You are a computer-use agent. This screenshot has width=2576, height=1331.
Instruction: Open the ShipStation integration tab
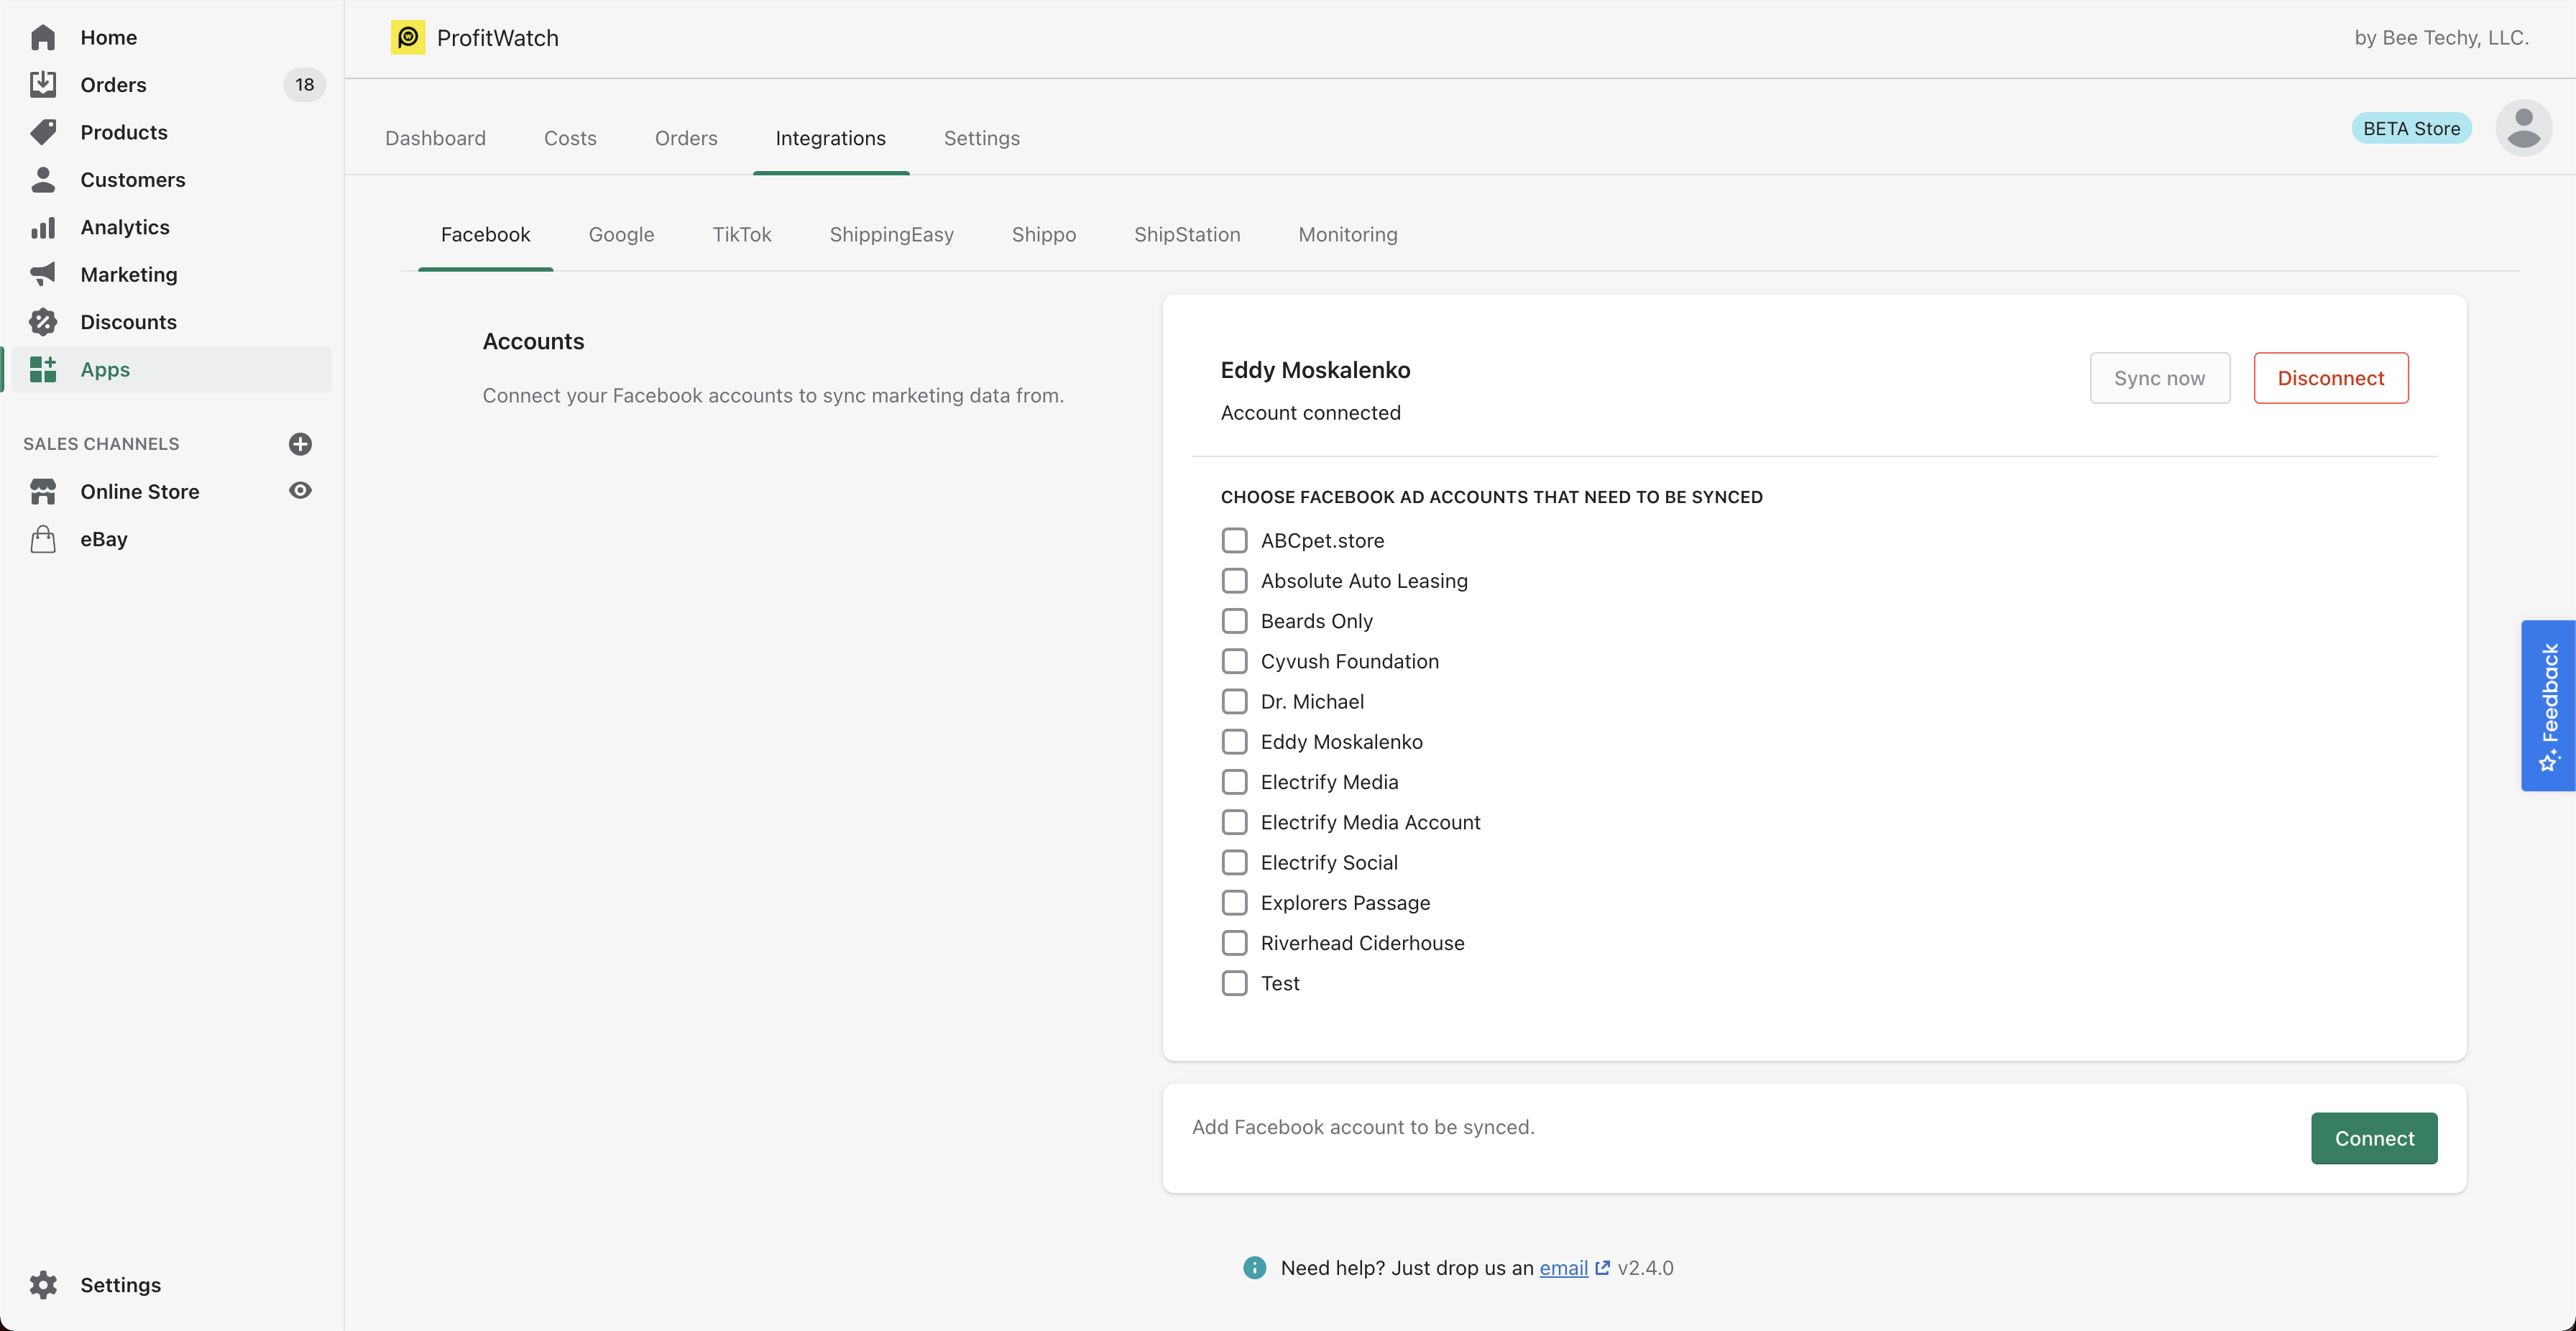pos(1187,234)
